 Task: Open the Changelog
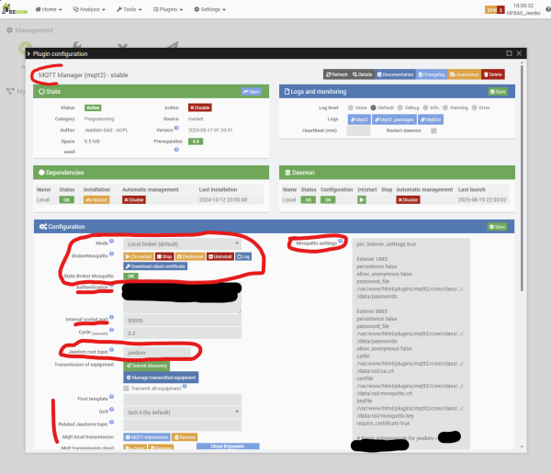pos(432,74)
